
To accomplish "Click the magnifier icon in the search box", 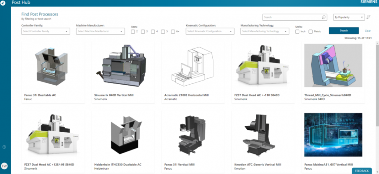I will [323, 17].
